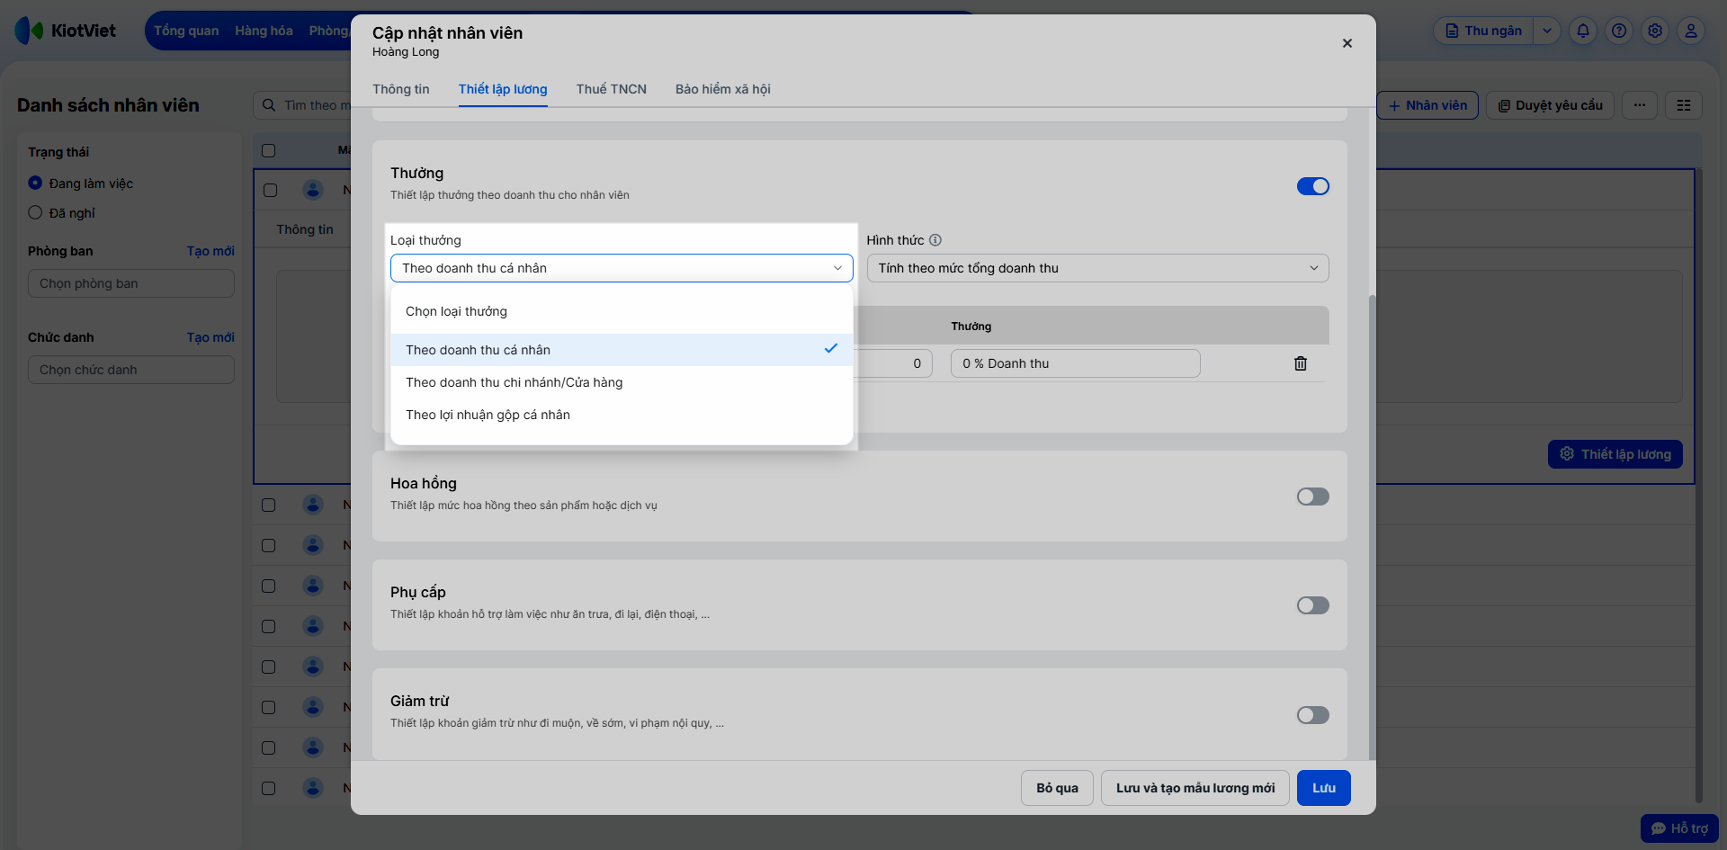Toggle the Thưởng switch off

(1313, 186)
